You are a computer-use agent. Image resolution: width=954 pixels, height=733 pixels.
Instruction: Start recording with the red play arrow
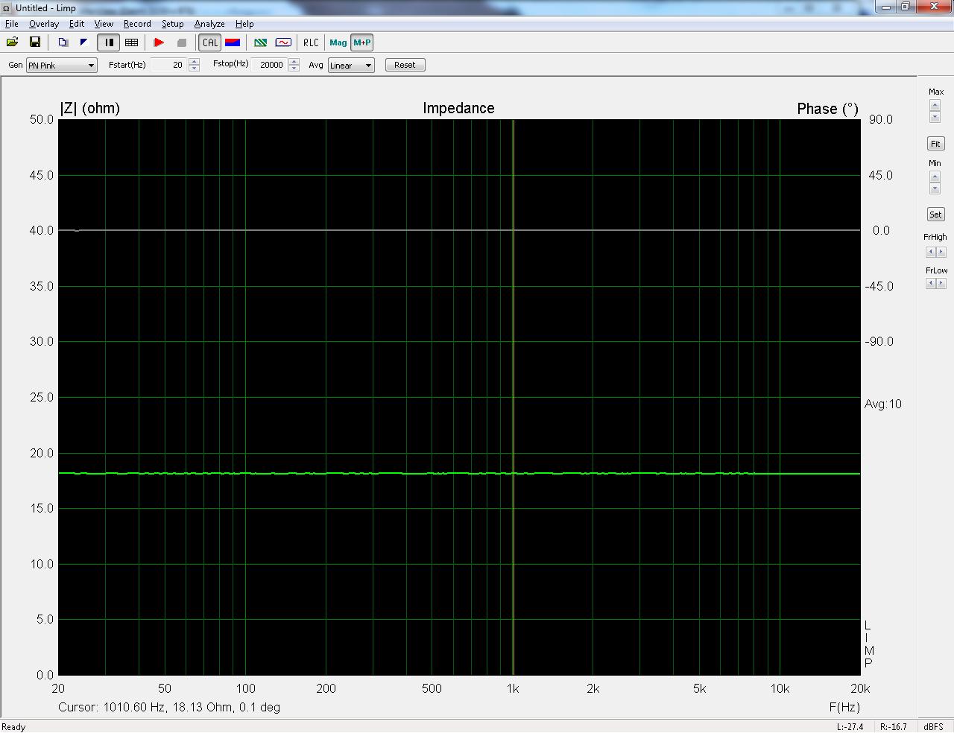pyautogui.click(x=159, y=42)
